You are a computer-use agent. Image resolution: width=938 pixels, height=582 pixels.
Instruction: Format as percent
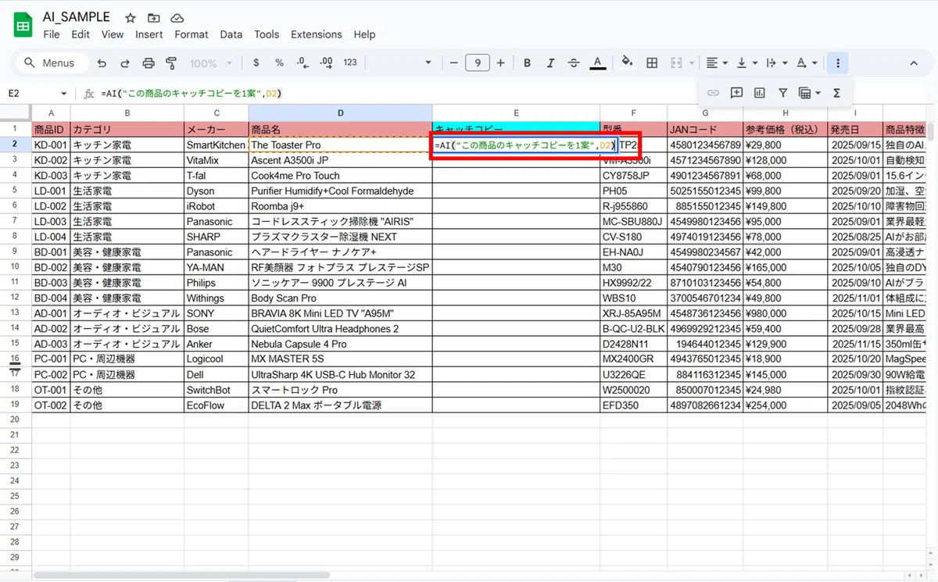coord(279,63)
